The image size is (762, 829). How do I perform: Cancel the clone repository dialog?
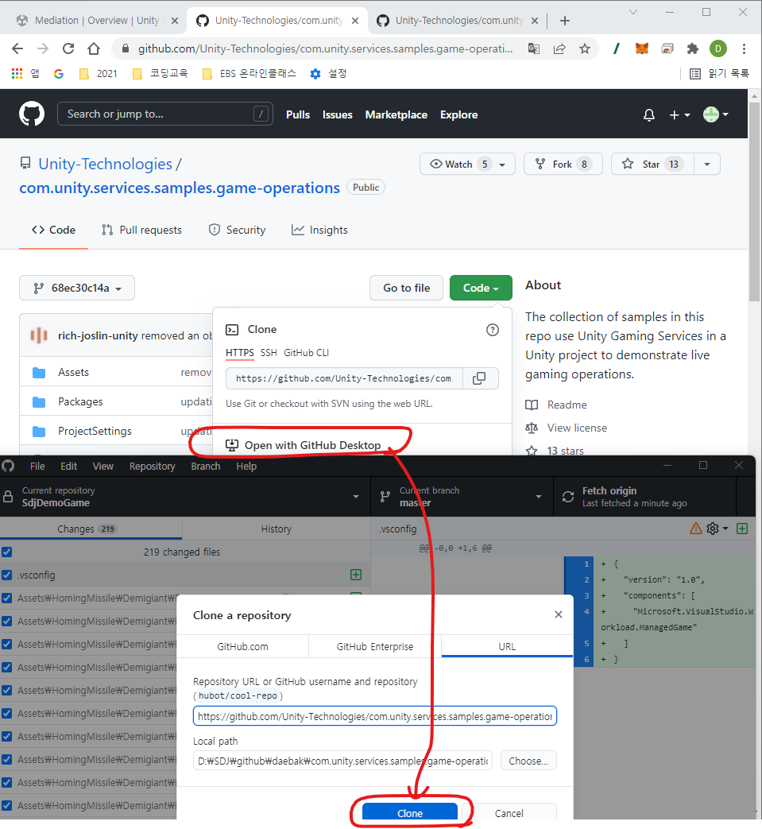click(x=509, y=812)
